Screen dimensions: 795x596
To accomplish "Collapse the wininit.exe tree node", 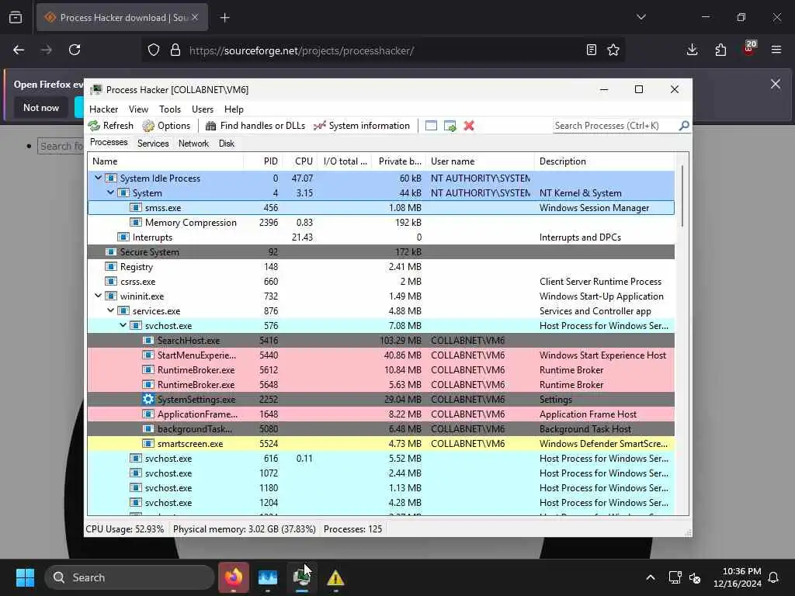I will point(99,296).
